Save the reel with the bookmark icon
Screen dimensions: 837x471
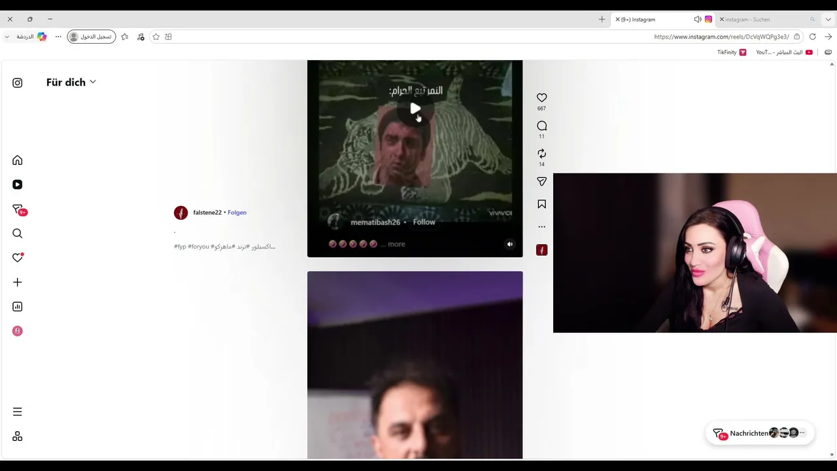pyautogui.click(x=541, y=204)
